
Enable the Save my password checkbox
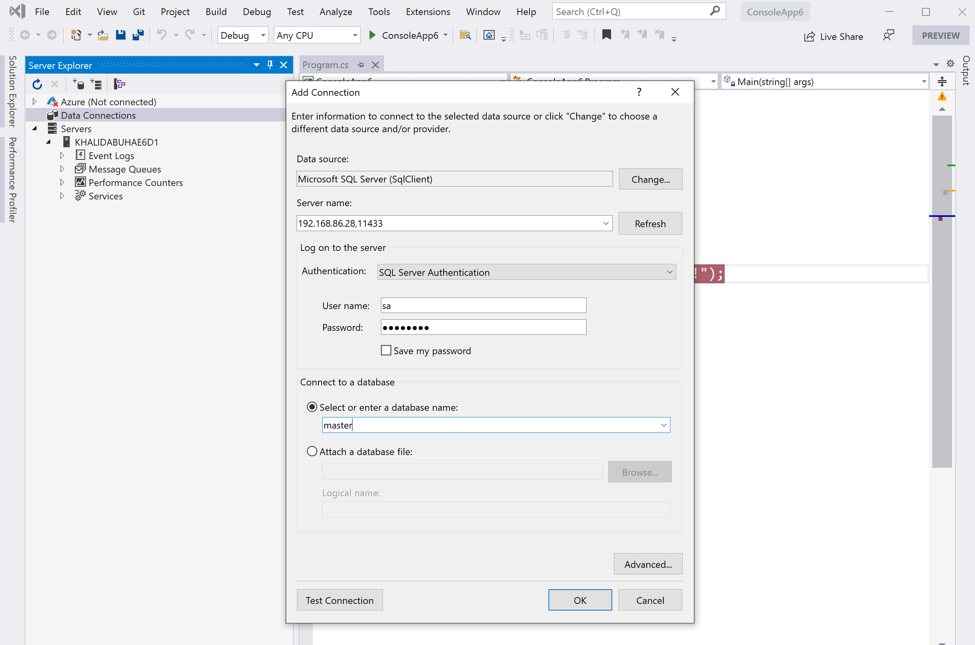click(386, 351)
